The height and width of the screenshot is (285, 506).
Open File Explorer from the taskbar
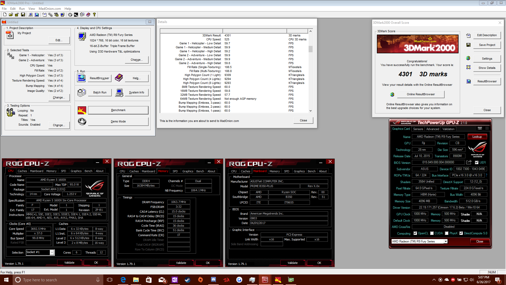click(x=136, y=280)
